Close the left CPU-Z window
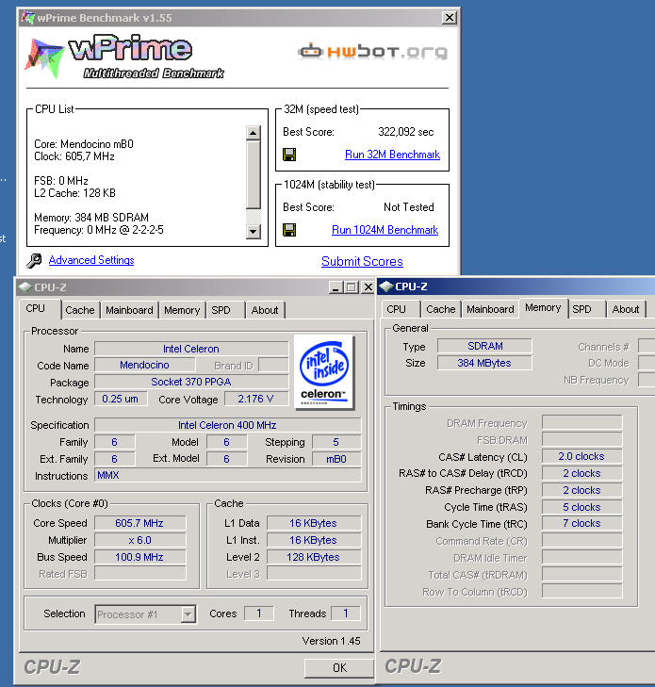 point(368,287)
